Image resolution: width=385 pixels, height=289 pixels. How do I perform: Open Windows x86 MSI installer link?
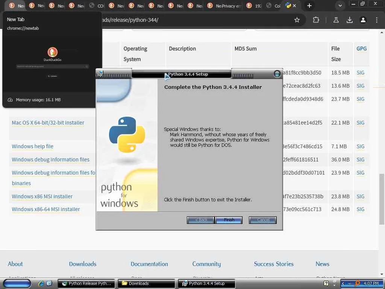(42, 196)
